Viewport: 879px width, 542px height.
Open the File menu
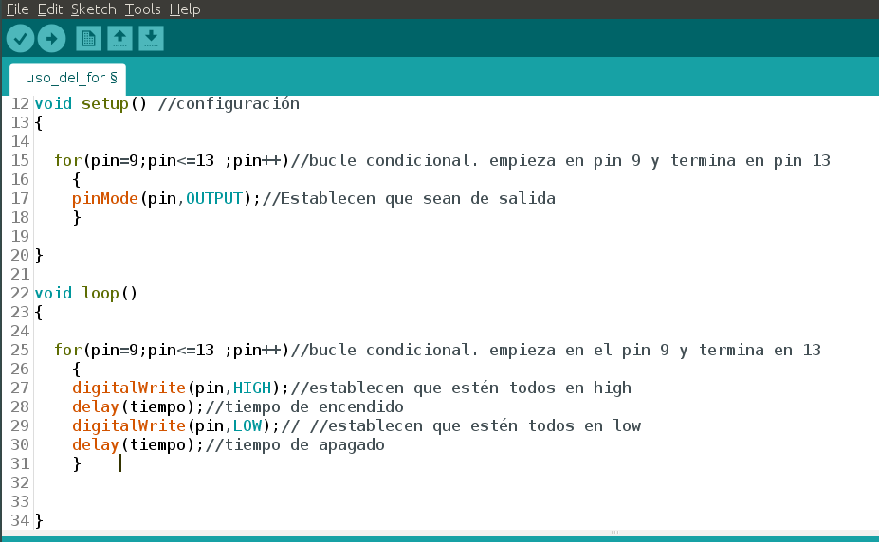tap(17, 9)
